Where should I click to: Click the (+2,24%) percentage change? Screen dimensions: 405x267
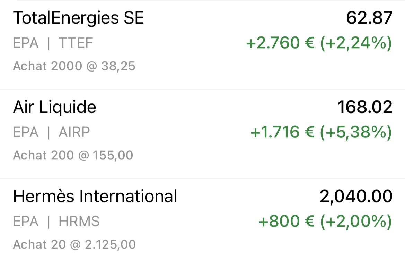(x=356, y=43)
